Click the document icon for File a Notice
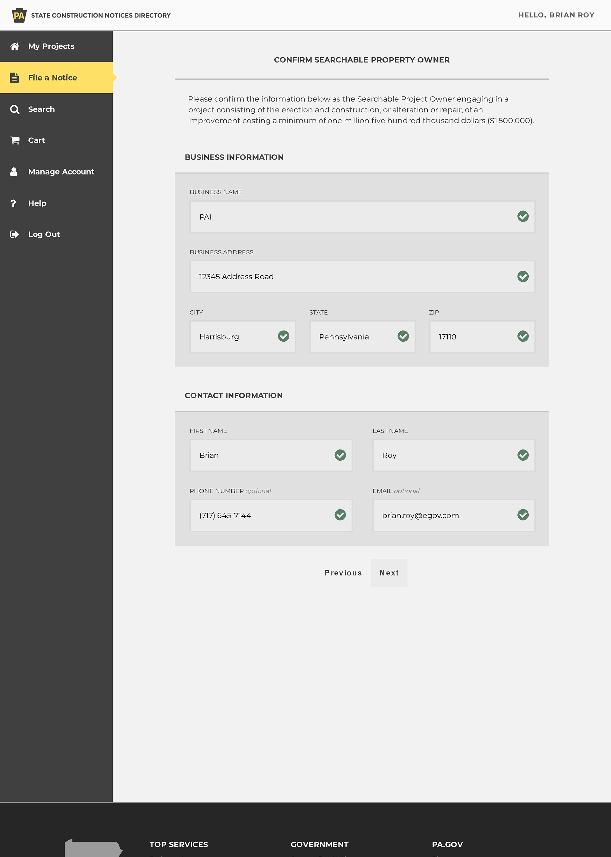This screenshot has height=857, width=611. [x=14, y=78]
